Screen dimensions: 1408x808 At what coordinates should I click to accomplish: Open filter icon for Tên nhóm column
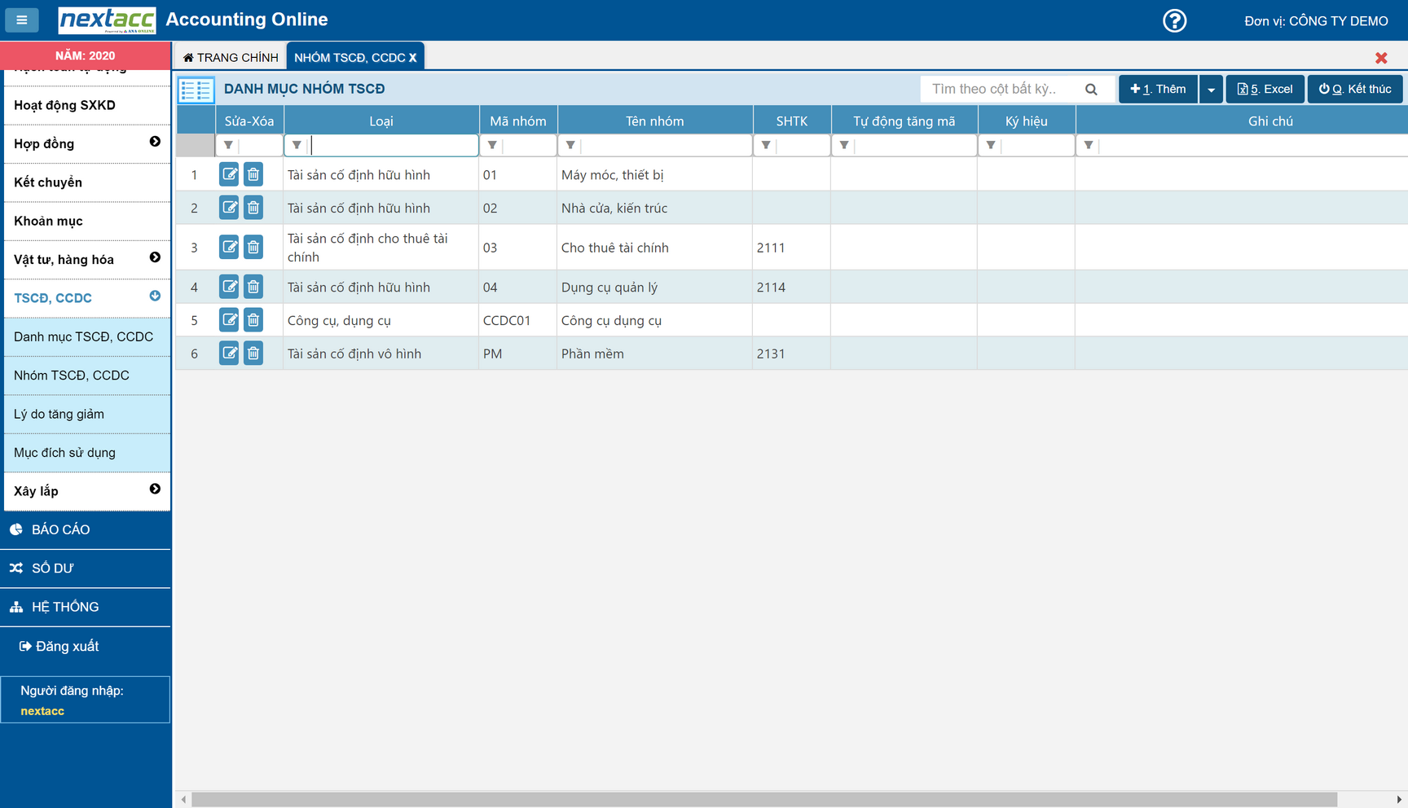(570, 146)
